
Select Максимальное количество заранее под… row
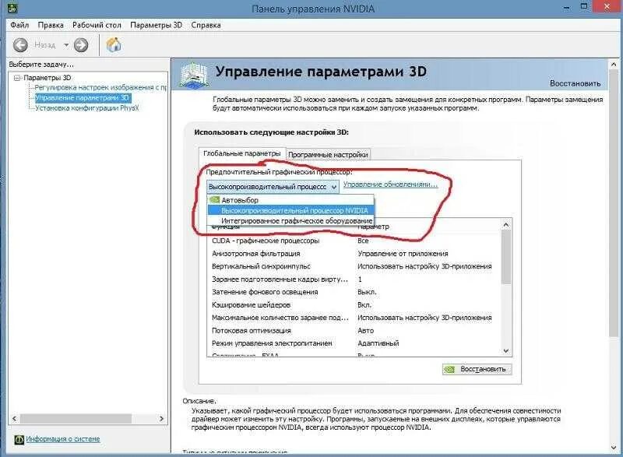[x=354, y=318]
